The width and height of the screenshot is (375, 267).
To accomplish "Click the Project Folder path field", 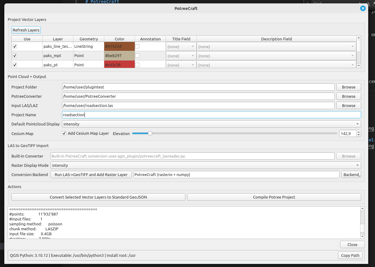I will point(198,87).
